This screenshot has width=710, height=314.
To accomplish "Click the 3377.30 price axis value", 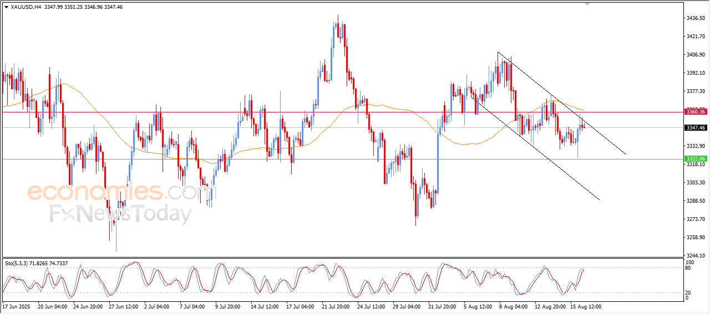I will [696, 91].
